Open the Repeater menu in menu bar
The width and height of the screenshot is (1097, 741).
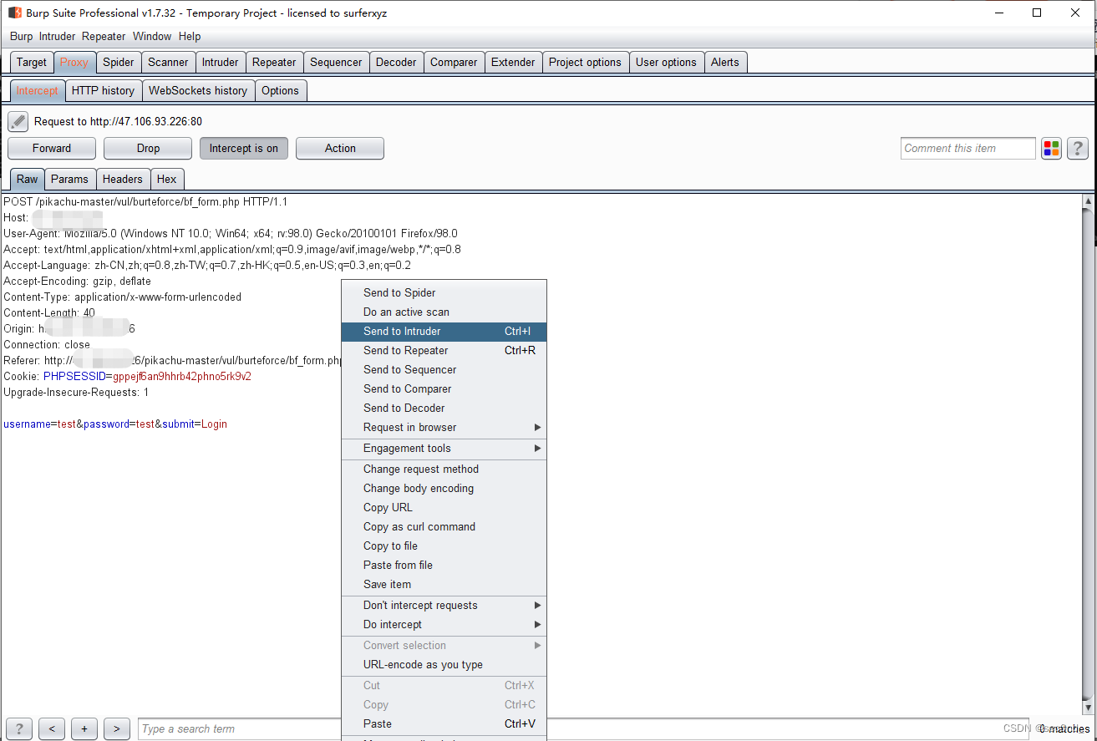tap(104, 36)
